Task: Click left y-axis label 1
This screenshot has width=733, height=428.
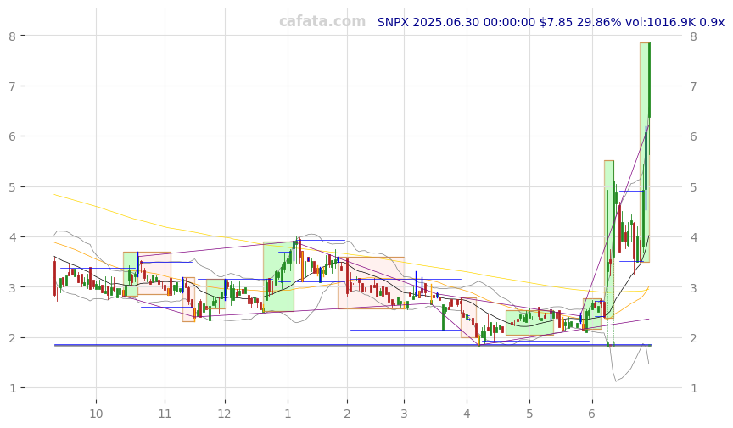Action: (x=12, y=388)
